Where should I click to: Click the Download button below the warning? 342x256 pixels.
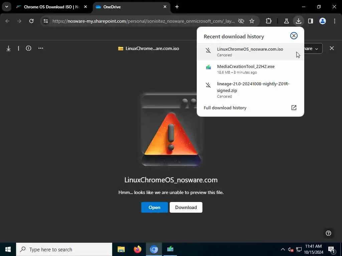pos(186,207)
